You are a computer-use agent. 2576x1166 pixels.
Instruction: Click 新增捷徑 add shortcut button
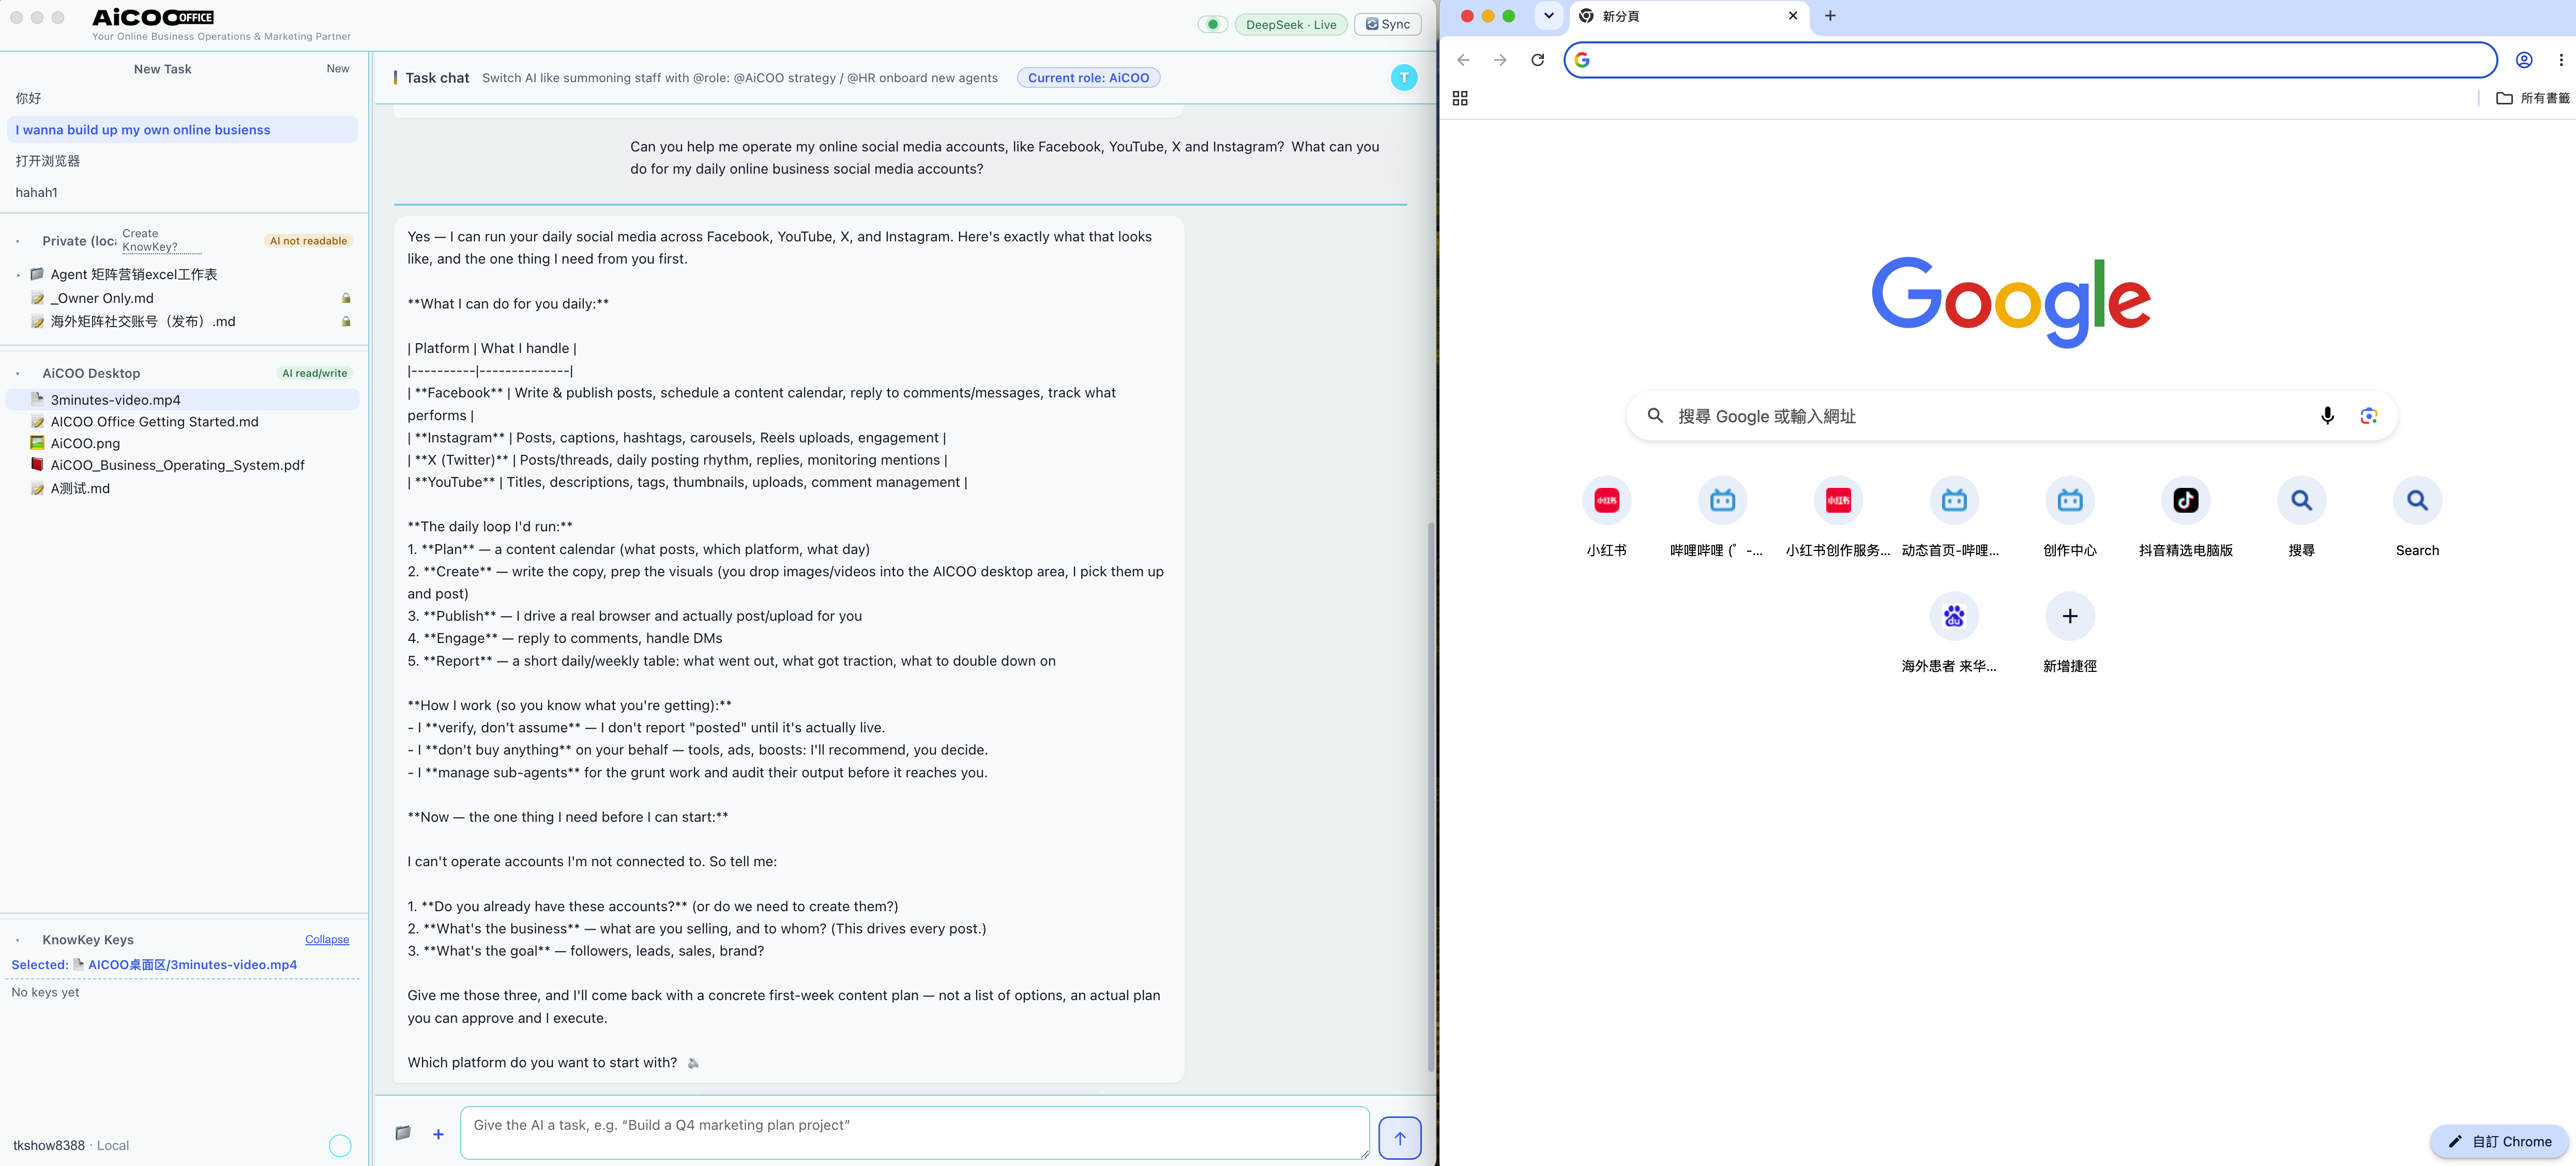(x=2069, y=632)
